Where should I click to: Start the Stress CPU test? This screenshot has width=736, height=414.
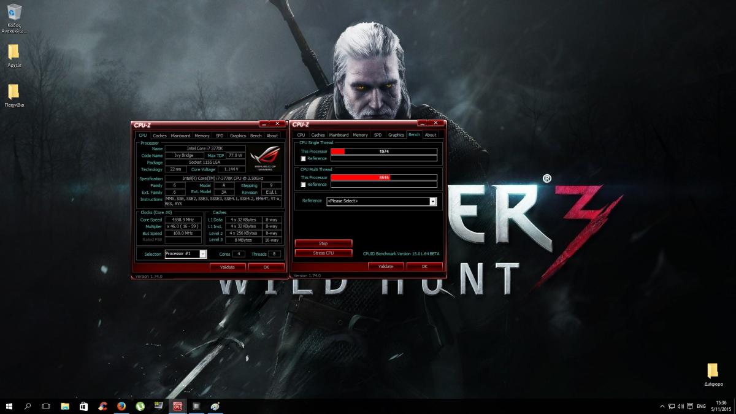coord(323,253)
